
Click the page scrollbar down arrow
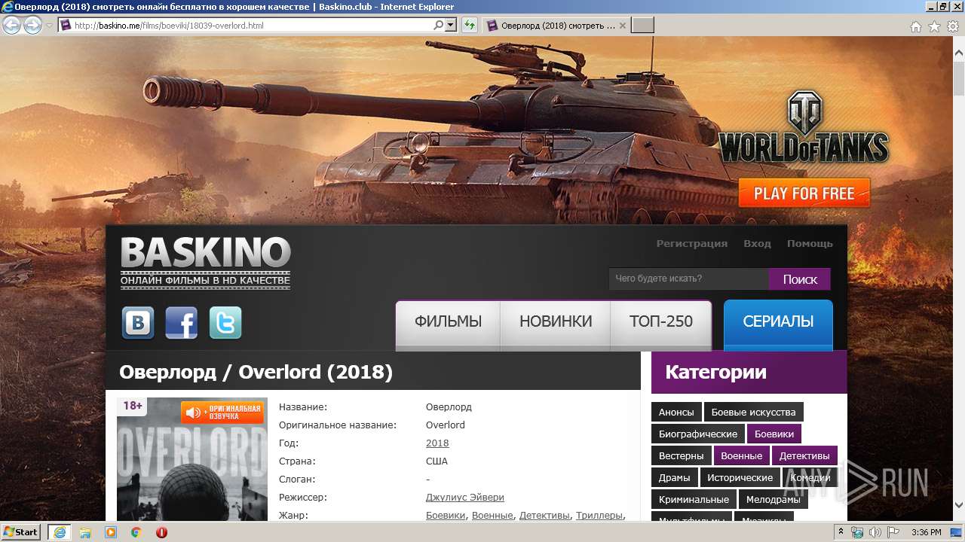(x=959, y=505)
